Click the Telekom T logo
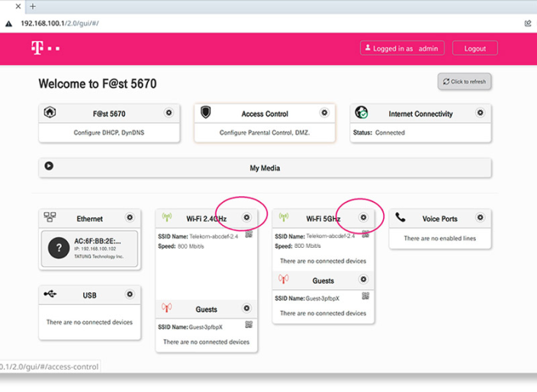Image resolution: width=537 pixels, height=392 pixels. click(37, 49)
